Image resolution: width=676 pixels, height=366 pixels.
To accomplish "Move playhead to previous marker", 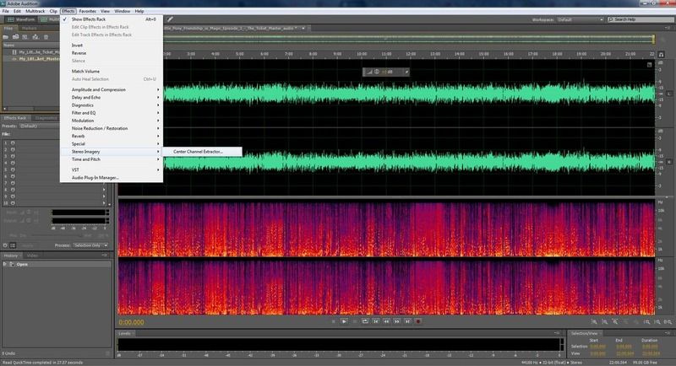I will pyautogui.click(x=376, y=321).
